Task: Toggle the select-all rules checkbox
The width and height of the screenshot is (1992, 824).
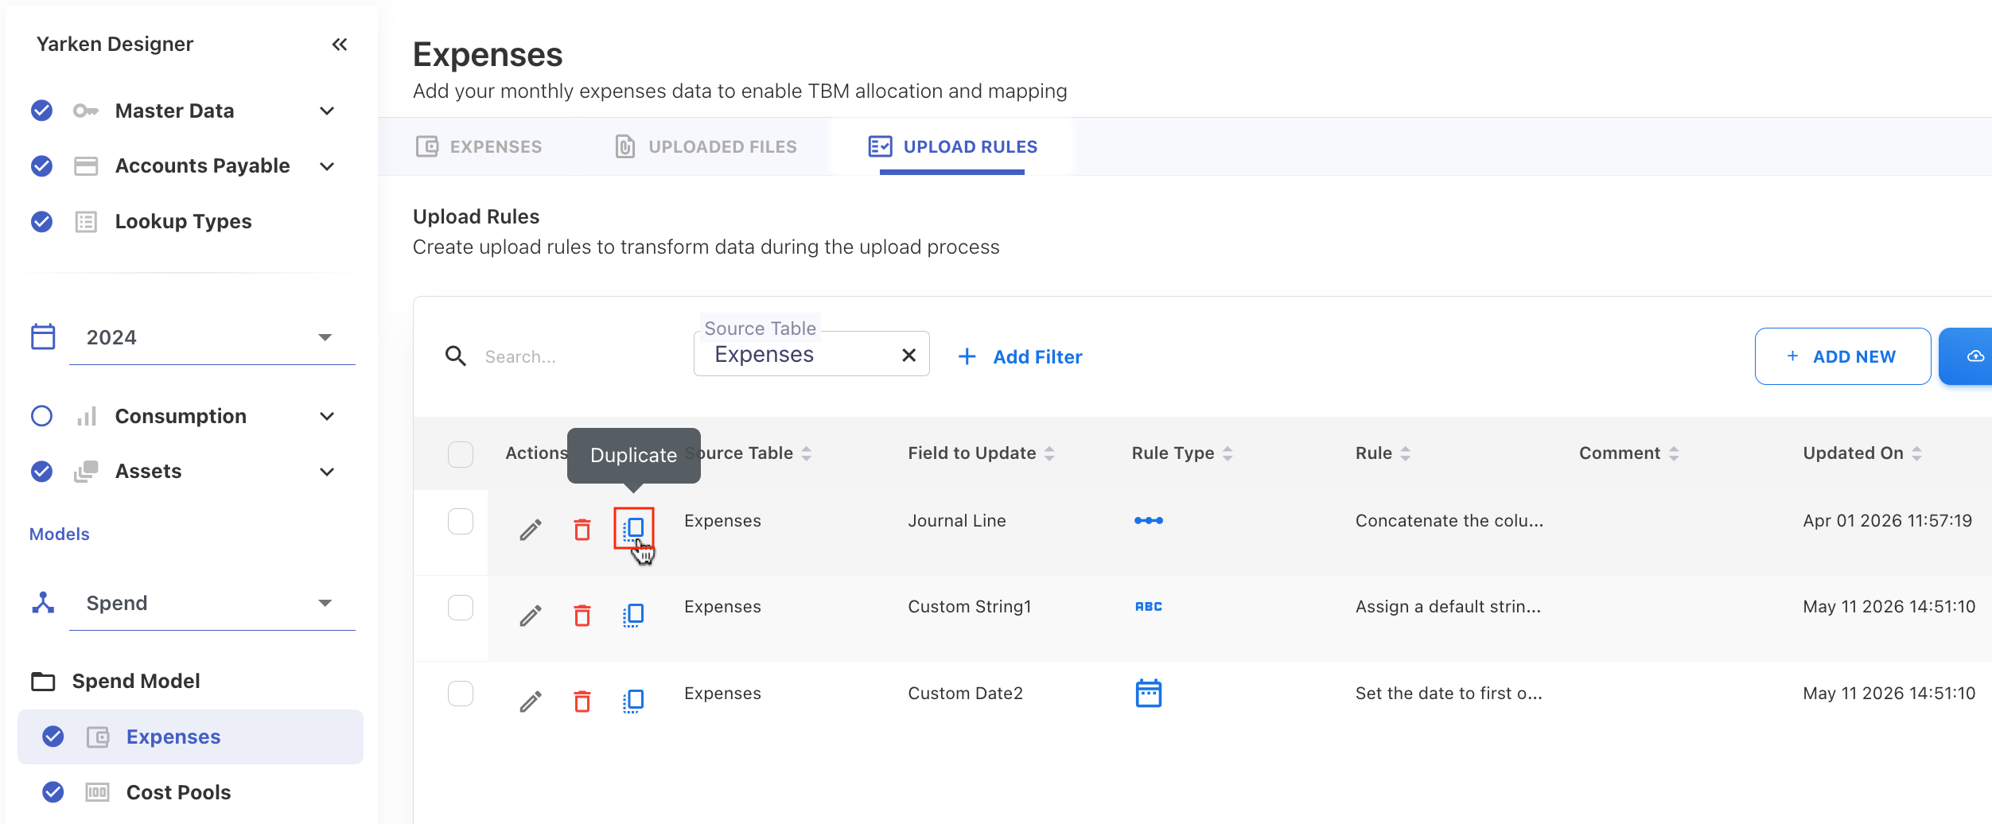Action: 461,454
